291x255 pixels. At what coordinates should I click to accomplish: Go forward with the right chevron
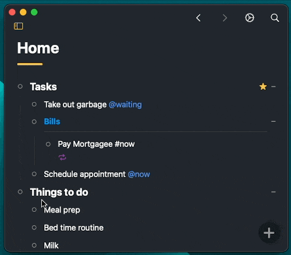(x=225, y=18)
